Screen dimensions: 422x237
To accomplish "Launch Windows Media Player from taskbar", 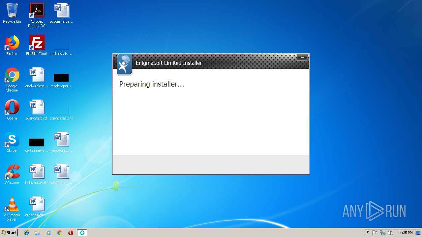I will coord(48,233).
